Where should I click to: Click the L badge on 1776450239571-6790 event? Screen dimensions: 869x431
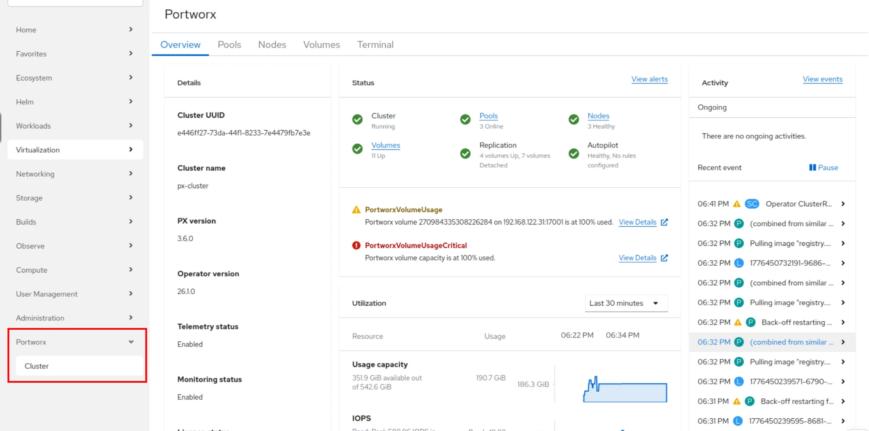(x=739, y=381)
